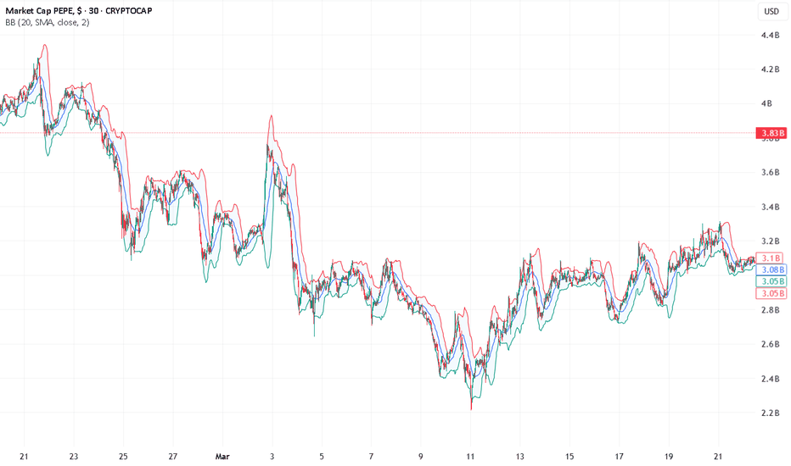The width and height of the screenshot is (791, 466).
Task: Select the BB (20, SMA, close, 2) indicator label
Action: tap(48, 23)
